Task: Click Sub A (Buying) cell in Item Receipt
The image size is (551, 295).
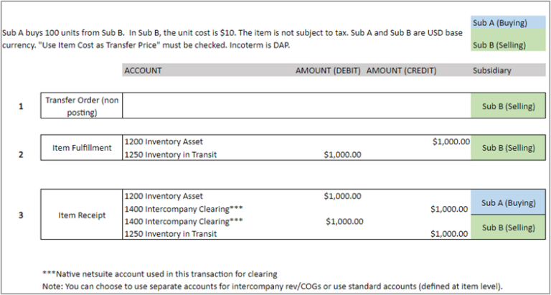Action: pyautogui.click(x=508, y=202)
